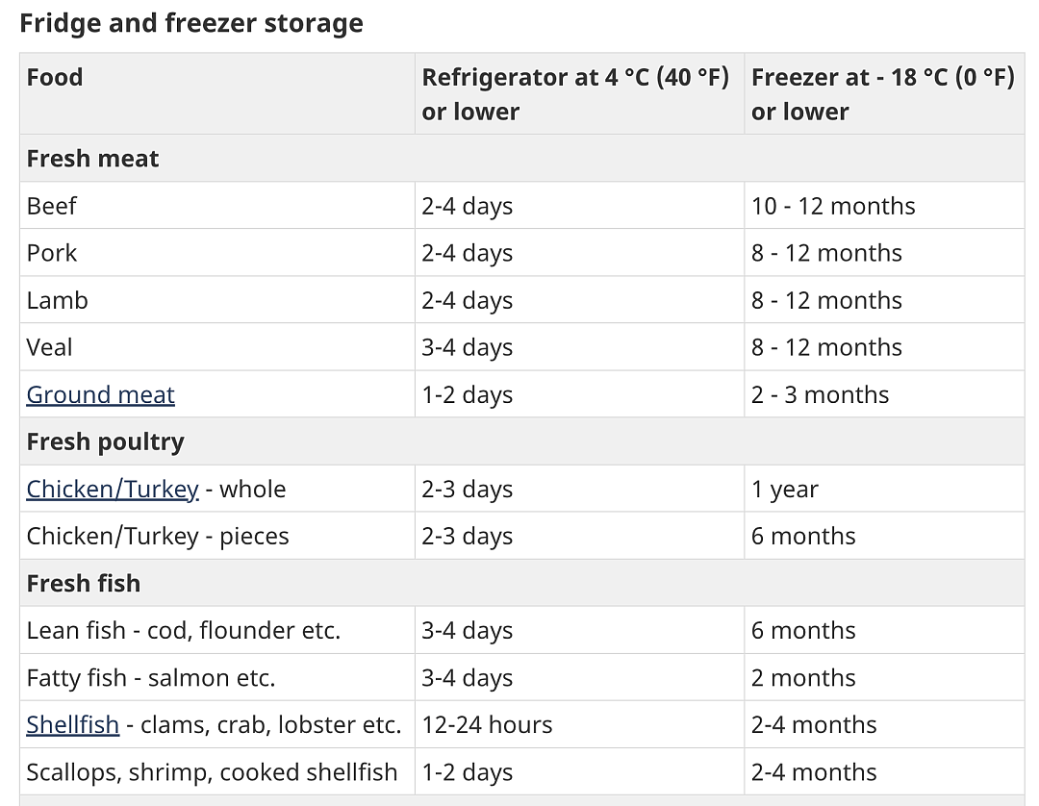Click the Chicken/Turkey - pieces row label

point(158,536)
